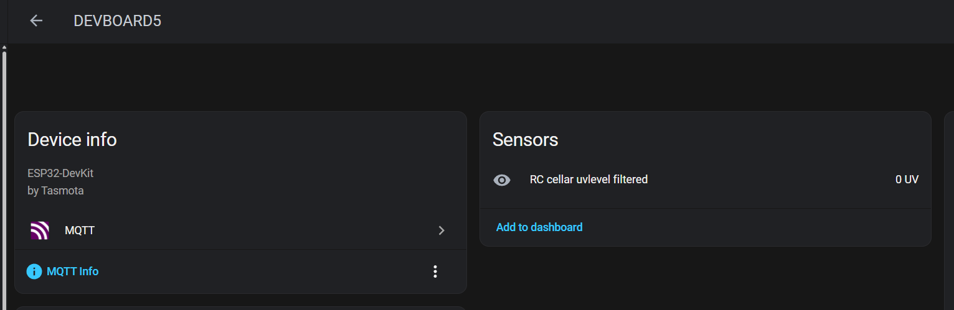Viewport: 954px width, 310px height.
Task: Click the purple MQTT integration logo
Action: (x=40, y=230)
